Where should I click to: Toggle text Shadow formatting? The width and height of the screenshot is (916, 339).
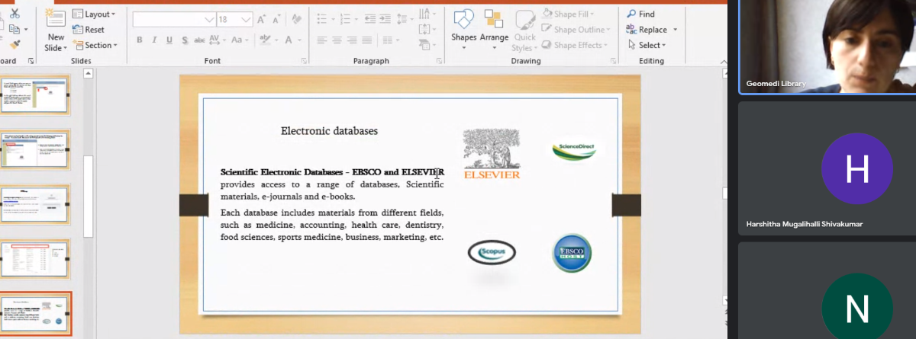coord(185,40)
